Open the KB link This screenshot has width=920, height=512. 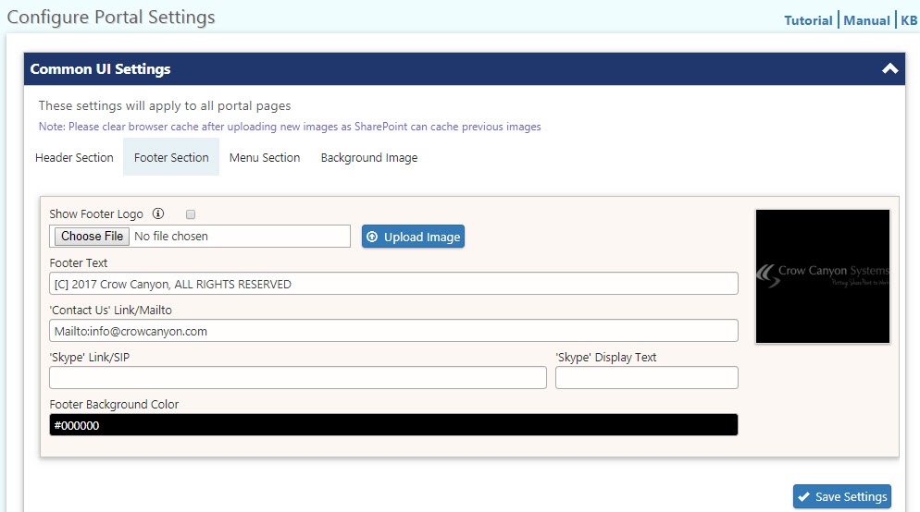click(909, 20)
